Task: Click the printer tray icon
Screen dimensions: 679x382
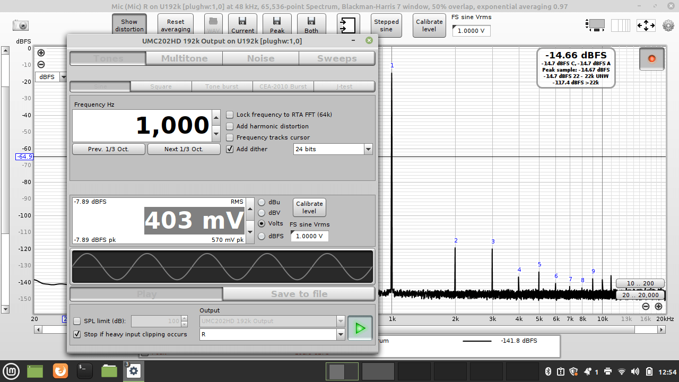Action: (x=608, y=371)
